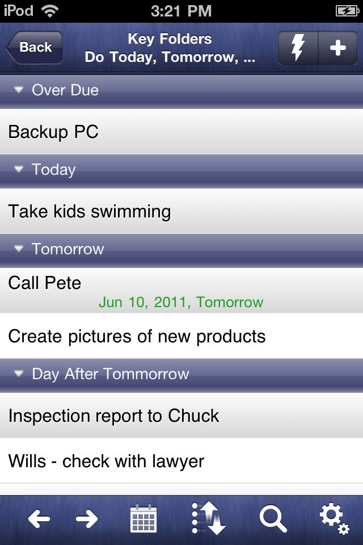Open the Backup PC task
This screenshot has width=363, height=545.
(181, 132)
